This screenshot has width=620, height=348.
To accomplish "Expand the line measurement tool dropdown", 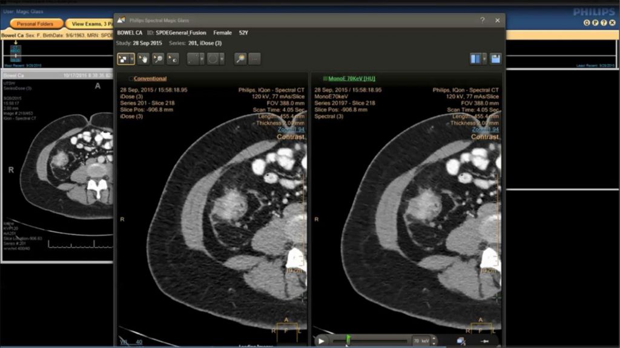I will [202, 59].
